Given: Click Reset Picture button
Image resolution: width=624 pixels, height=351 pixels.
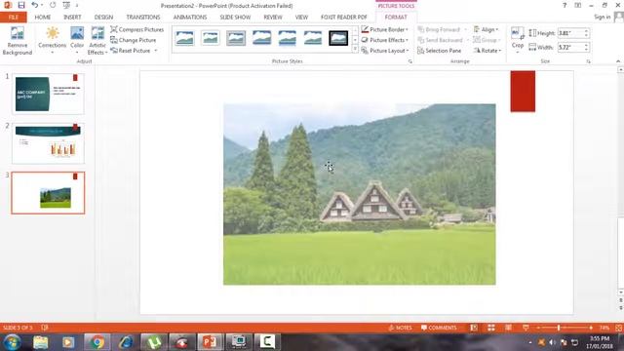Looking at the screenshot, I should (131, 51).
